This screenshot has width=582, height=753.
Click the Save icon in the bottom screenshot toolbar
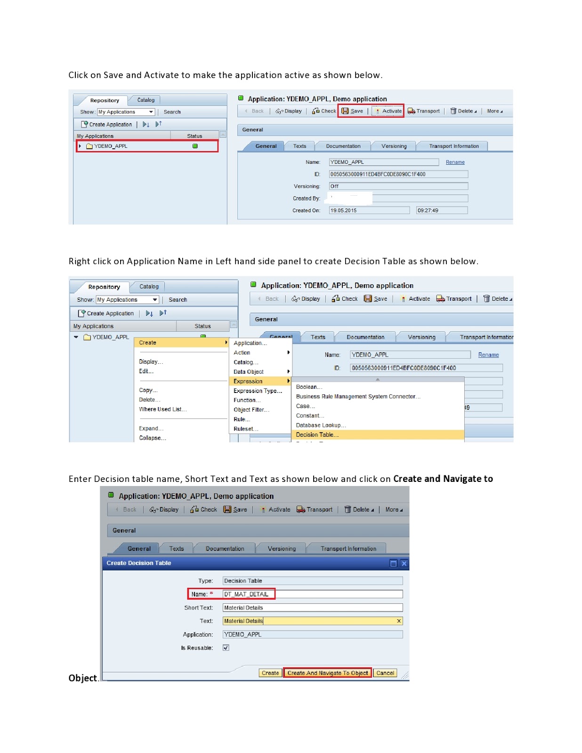(227, 509)
